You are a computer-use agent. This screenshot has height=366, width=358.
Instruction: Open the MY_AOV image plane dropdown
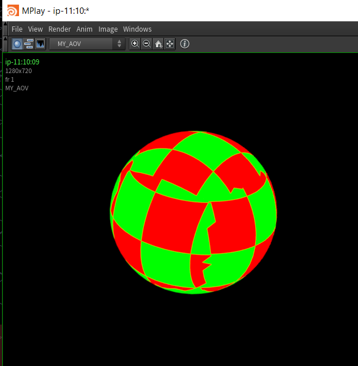[x=87, y=44]
